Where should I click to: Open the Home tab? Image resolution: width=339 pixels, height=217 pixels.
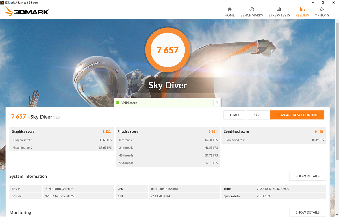coord(230,12)
